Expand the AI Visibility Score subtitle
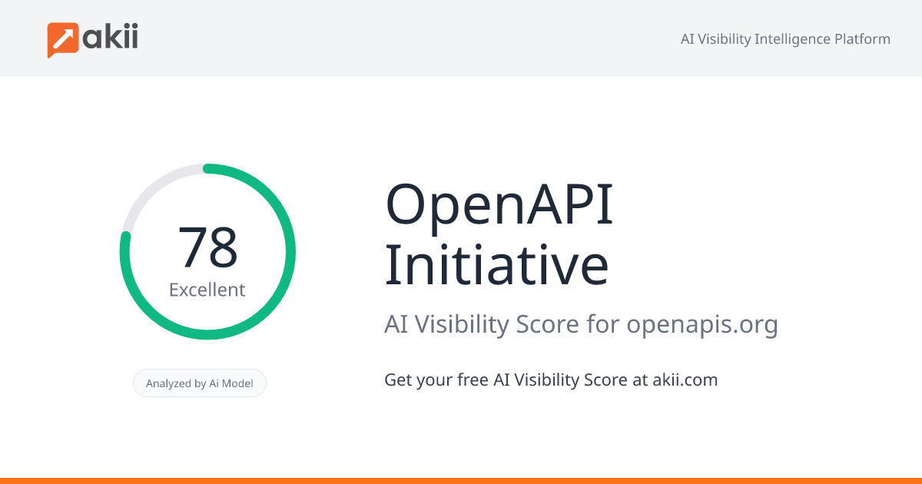The image size is (922, 484). pyautogui.click(x=582, y=323)
